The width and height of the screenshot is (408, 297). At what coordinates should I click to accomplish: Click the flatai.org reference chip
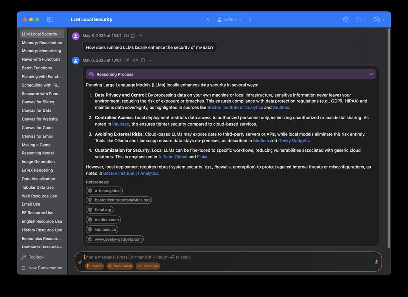tap(100, 210)
